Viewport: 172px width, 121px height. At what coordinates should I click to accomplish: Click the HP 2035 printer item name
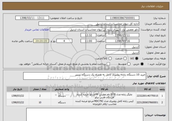(x=105, y=96)
